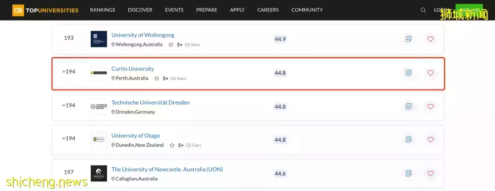Viewport: 495px width, 191px height.
Task: Click University of Otago's score 44.8
Action: click(280, 140)
